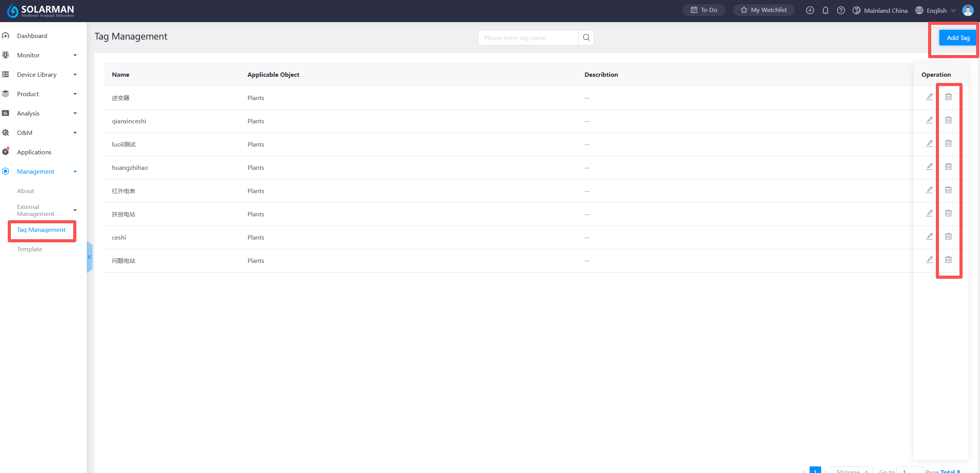The height and width of the screenshot is (473, 980).
Task: Click the Add Tag button
Action: pyautogui.click(x=958, y=38)
